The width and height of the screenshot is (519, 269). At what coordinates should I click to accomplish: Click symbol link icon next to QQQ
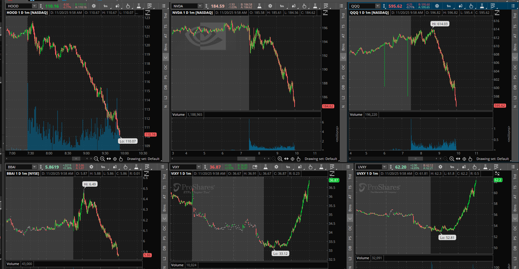(x=384, y=6)
